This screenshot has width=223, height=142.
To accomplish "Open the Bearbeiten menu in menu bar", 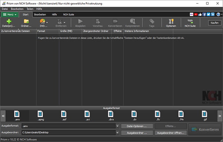I will coord(17,9).
